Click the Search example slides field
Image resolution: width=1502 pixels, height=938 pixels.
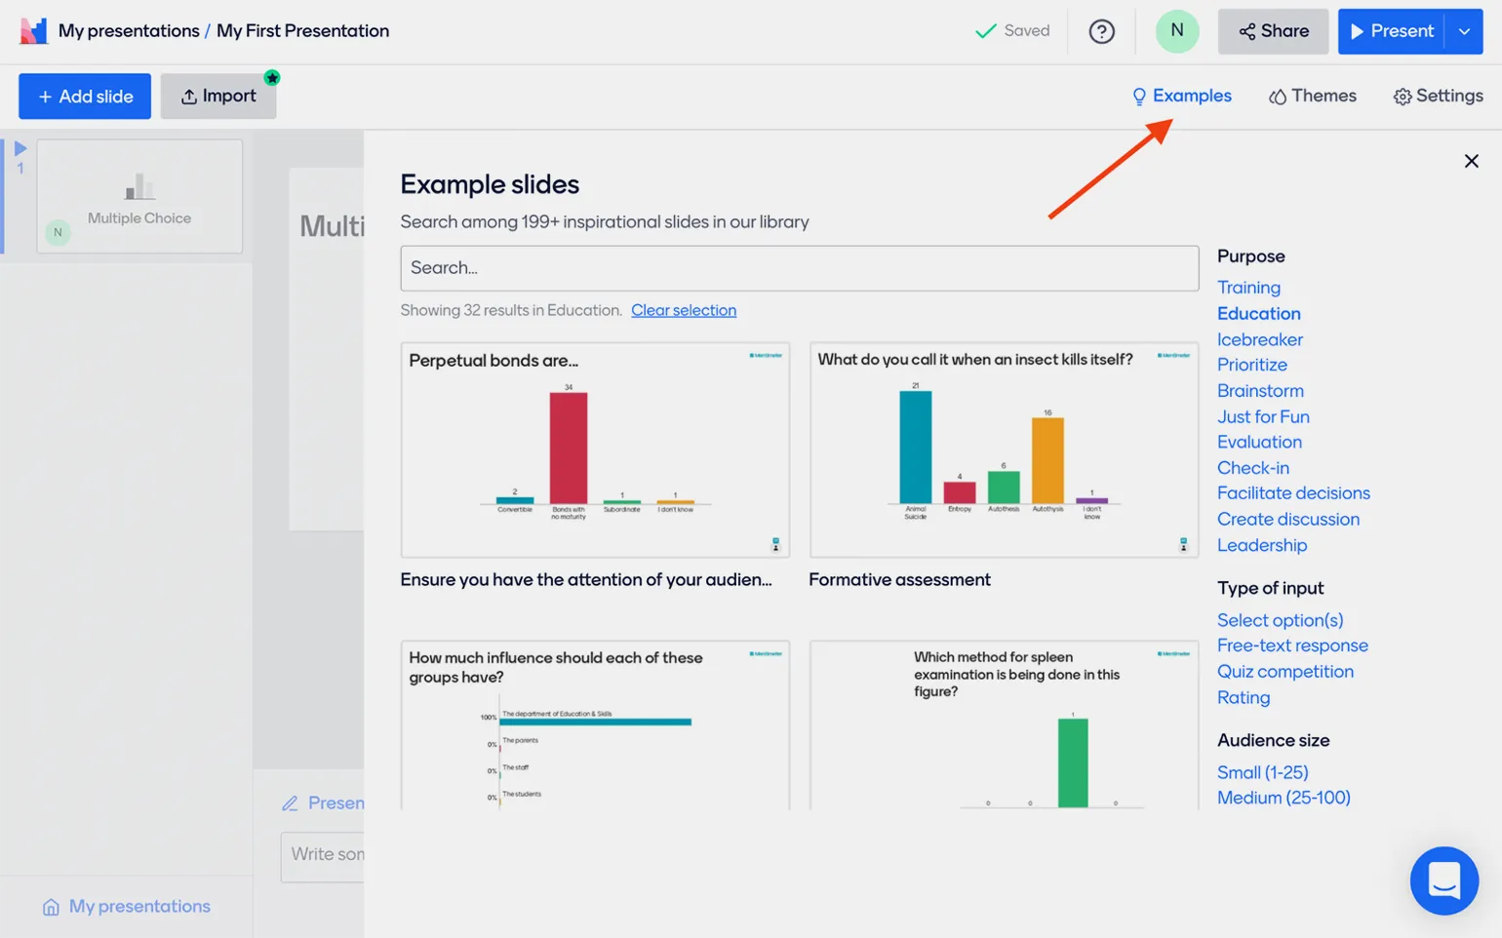799,268
